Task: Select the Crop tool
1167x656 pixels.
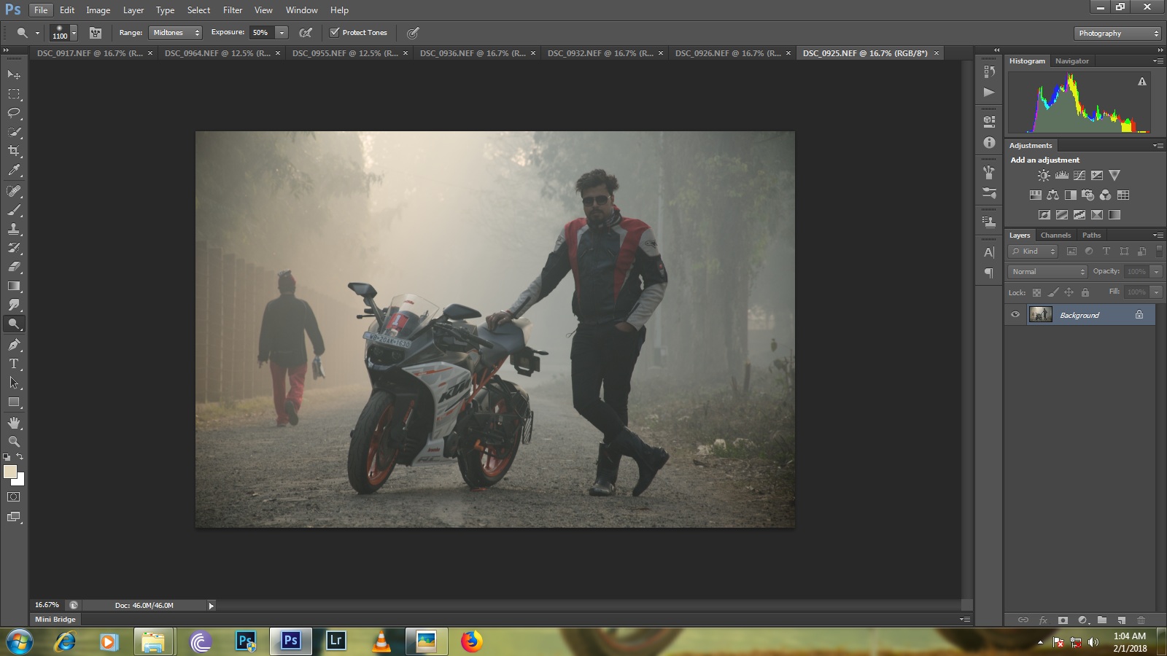Action: (x=14, y=151)
